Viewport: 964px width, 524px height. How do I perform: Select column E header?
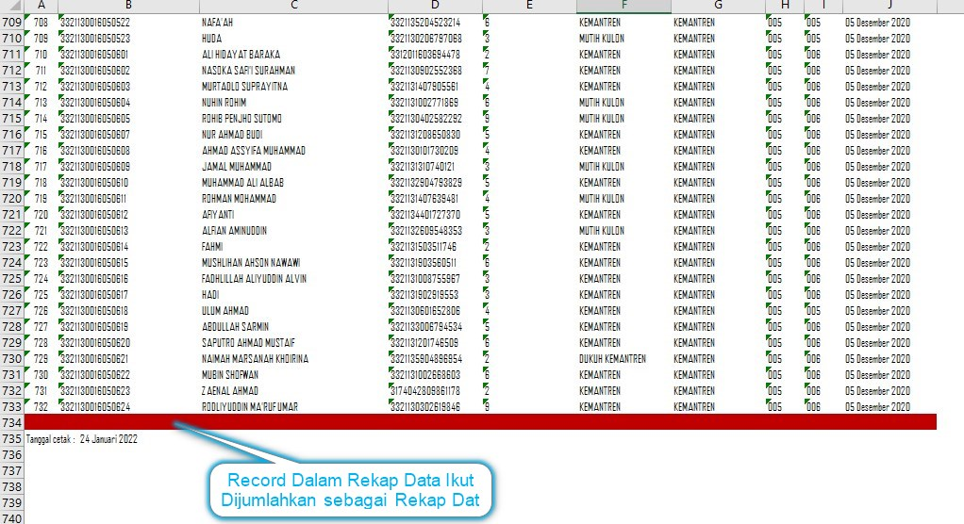[529, 7]
